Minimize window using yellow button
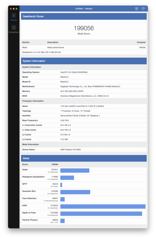Image resolution: width=156 pixels, height=239 pixels. (x=14, y=9)
